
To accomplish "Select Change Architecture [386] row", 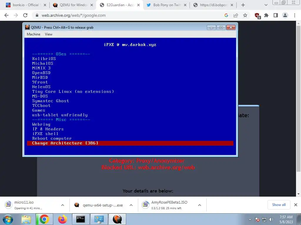I will point(130,143).
